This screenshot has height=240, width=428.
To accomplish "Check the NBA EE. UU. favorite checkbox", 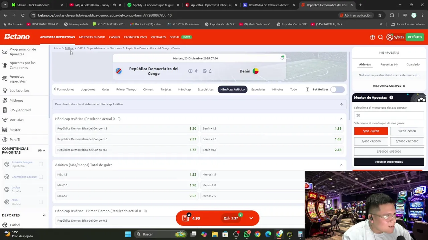I will pos(41,202).
